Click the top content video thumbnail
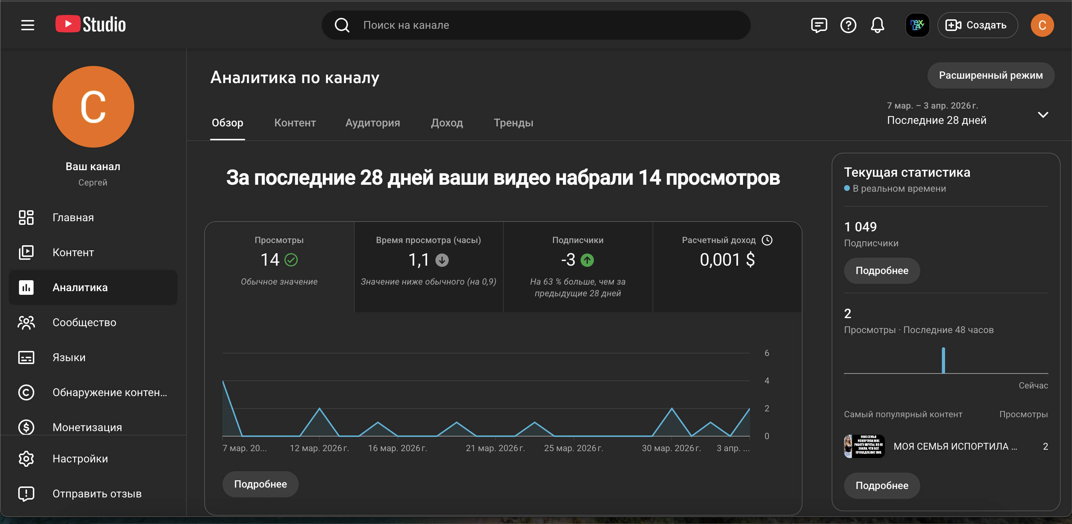This screenshot has width=1072, height=524. 864,446
